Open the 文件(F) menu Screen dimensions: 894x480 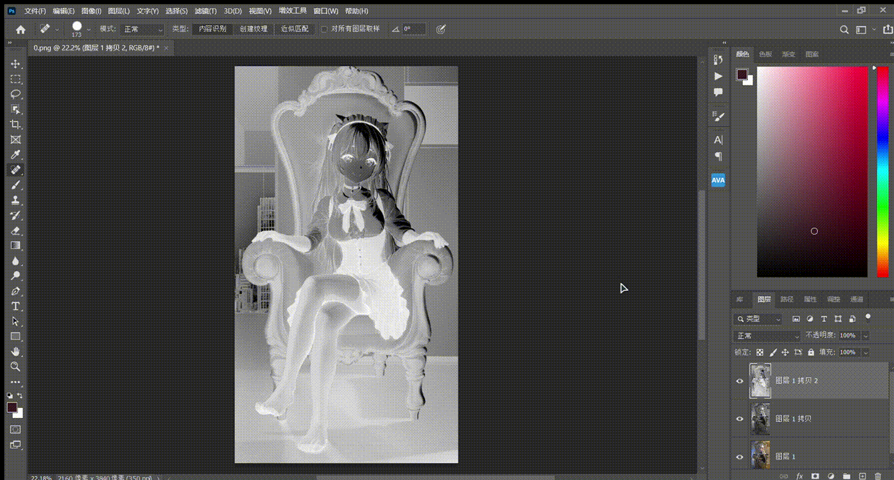[x=35, y=11]
